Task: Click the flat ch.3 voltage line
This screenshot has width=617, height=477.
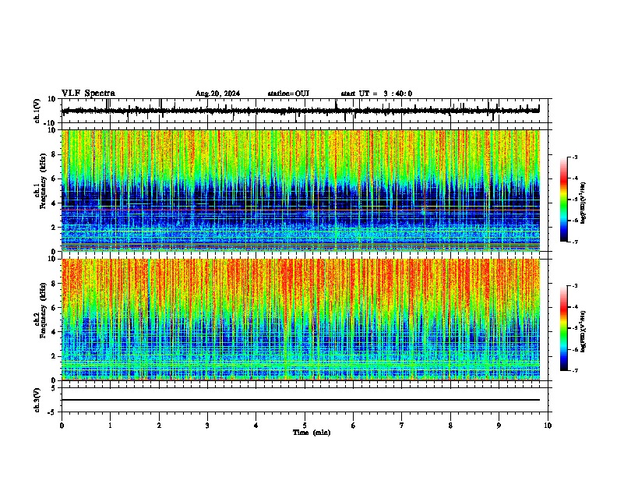Action: pos(301,400)
